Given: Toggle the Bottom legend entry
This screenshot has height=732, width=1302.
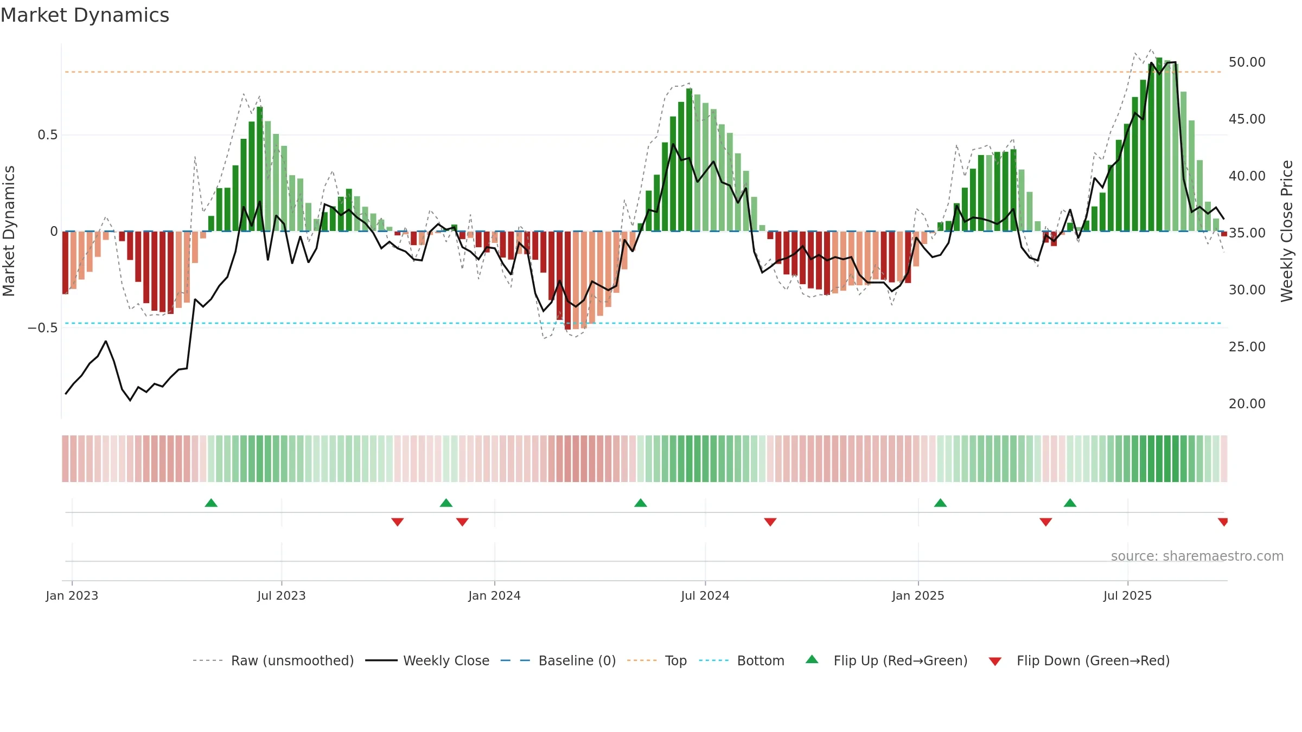Looking at the screenshot, I should (741, 660).
